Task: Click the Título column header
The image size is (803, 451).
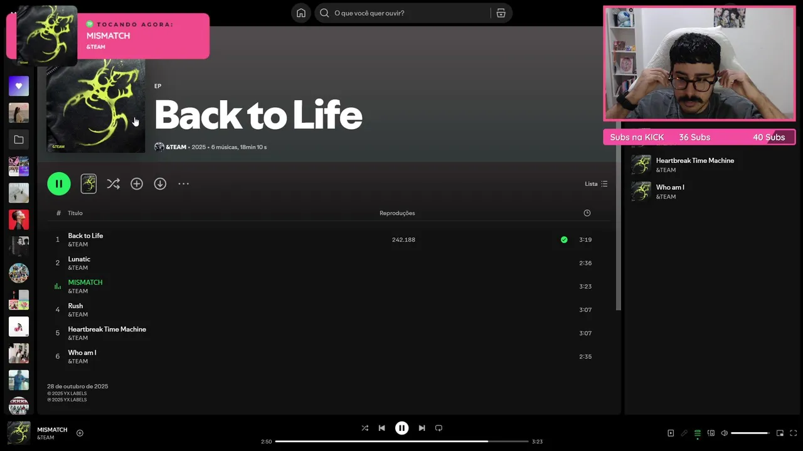Action: (x=75, y=213)
